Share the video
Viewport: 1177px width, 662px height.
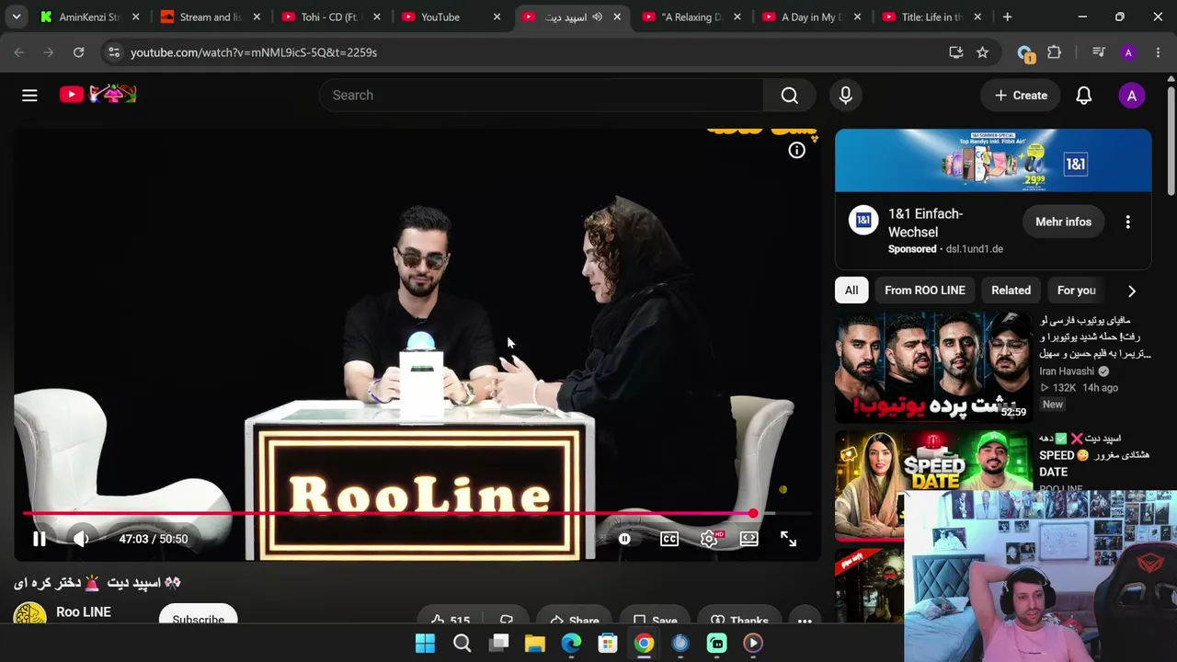575,621
